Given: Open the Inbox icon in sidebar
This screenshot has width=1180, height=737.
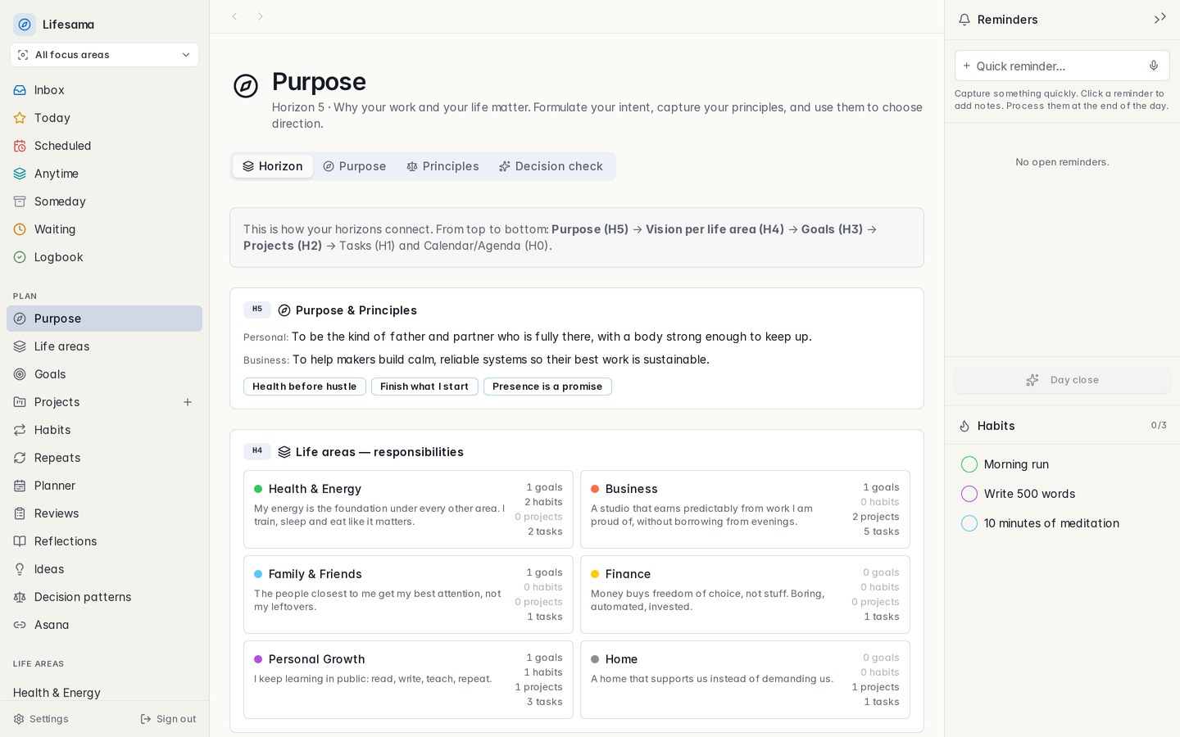Looking at the screenshot, I should click(x=20, y=90).
